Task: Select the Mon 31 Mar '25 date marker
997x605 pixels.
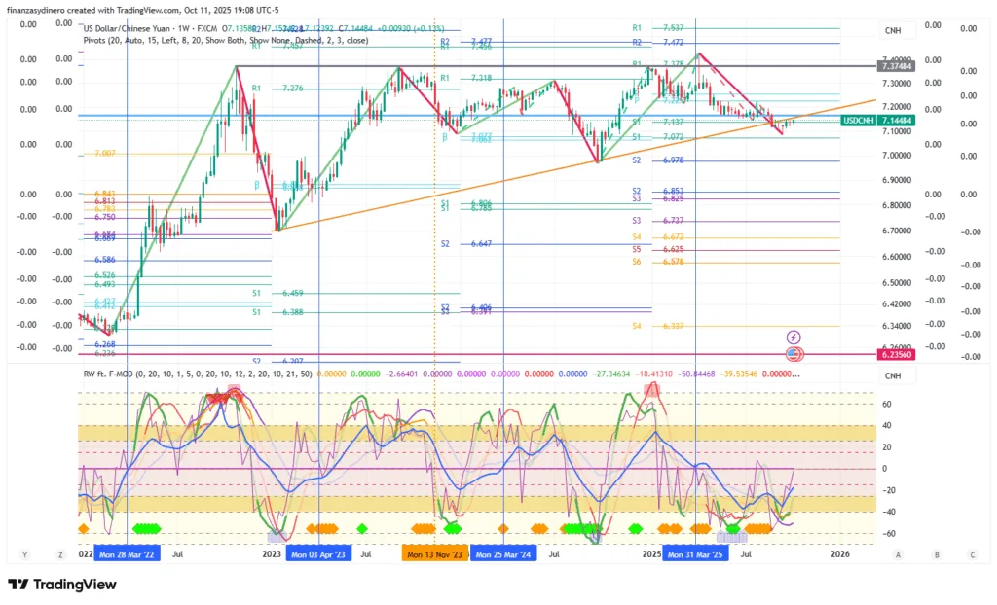Action: (694, 553)
